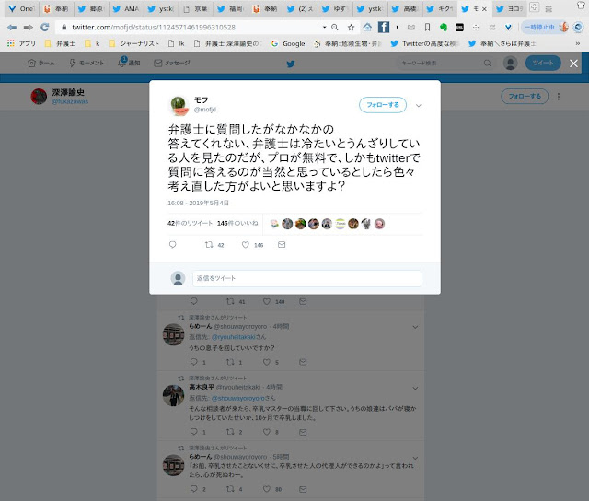Toggle follow for 深澤諭史 profile button

pyautogui.click(x=525, y=96)
